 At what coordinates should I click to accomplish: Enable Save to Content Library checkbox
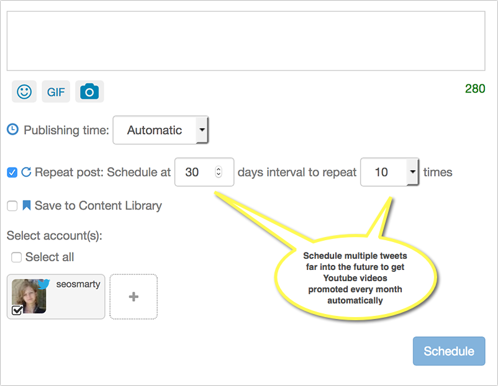[12, 206]
